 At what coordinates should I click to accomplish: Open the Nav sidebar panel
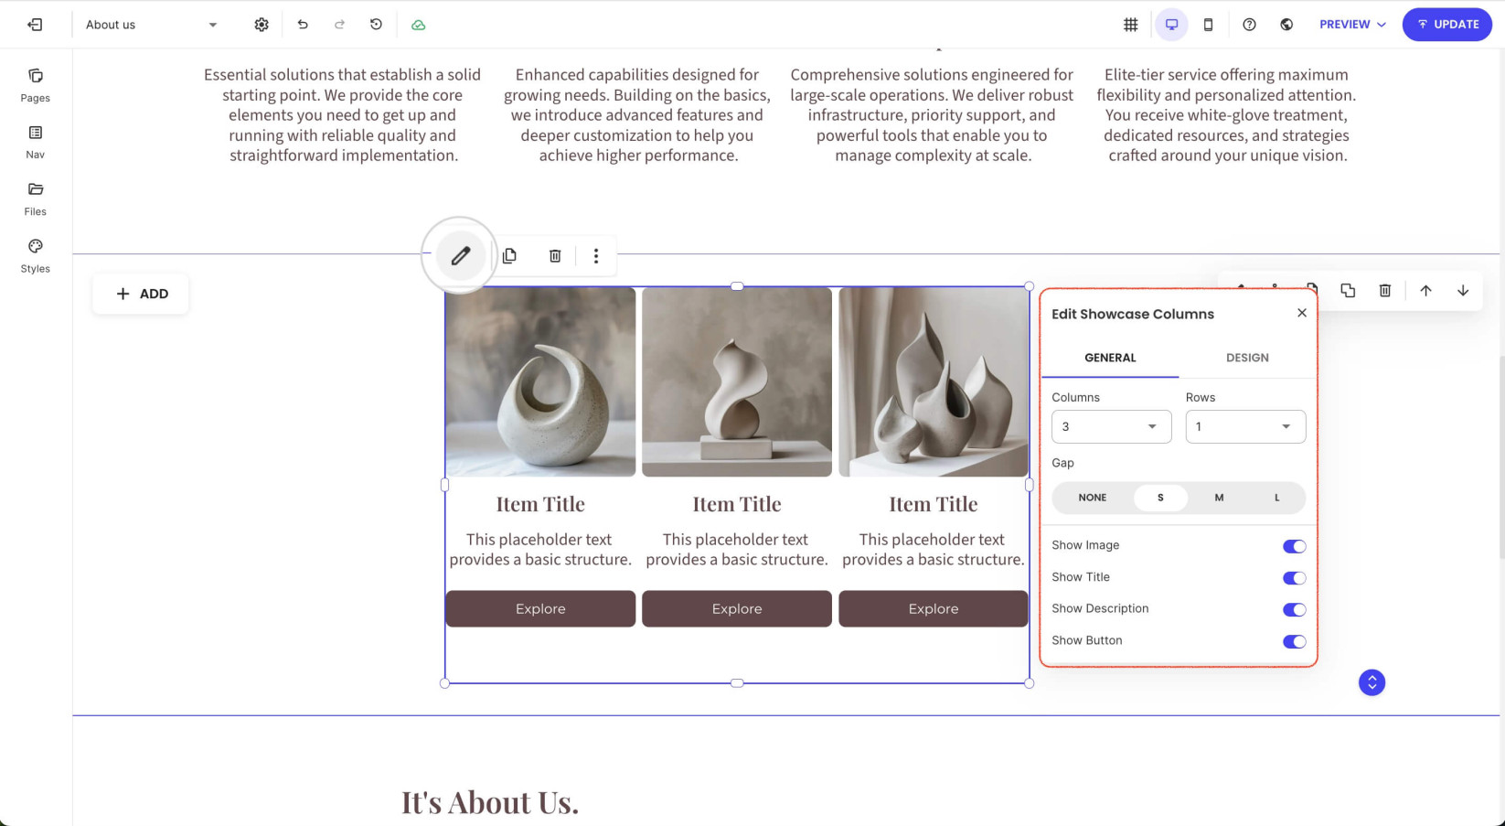pos(36,142)
